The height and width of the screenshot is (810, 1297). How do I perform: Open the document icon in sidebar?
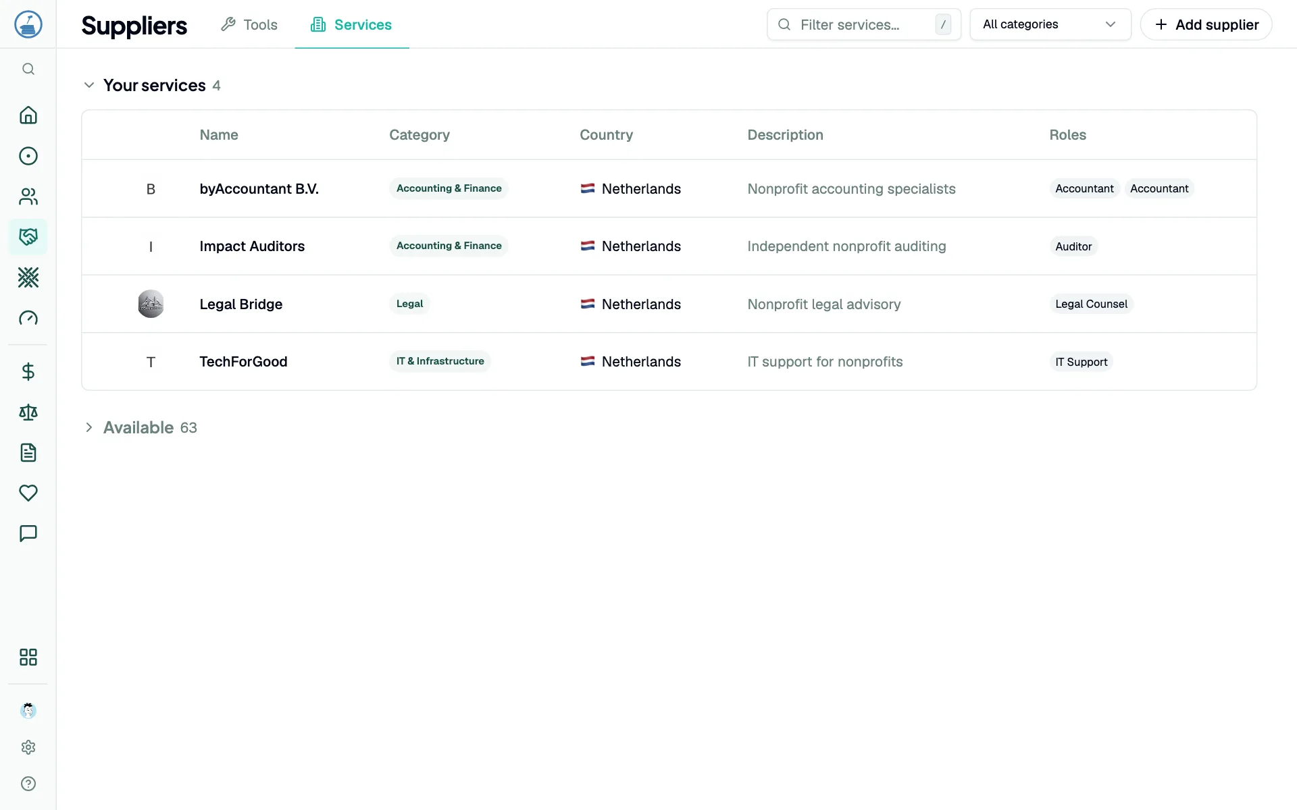point(28,453)
